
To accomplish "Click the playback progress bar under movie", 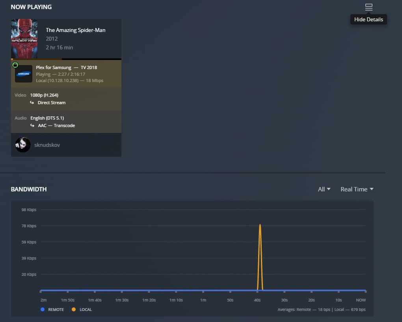I will coord(66,59).
